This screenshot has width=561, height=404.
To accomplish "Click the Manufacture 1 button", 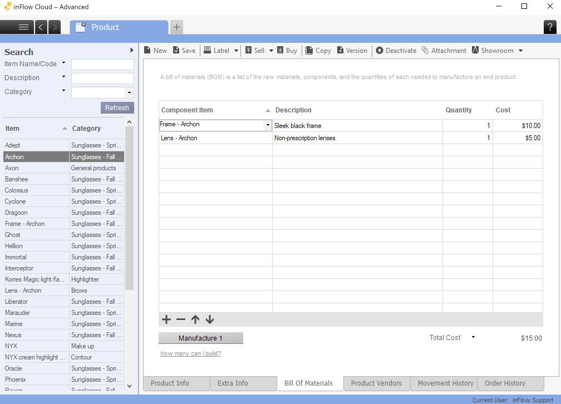I will tap(201, 338).
